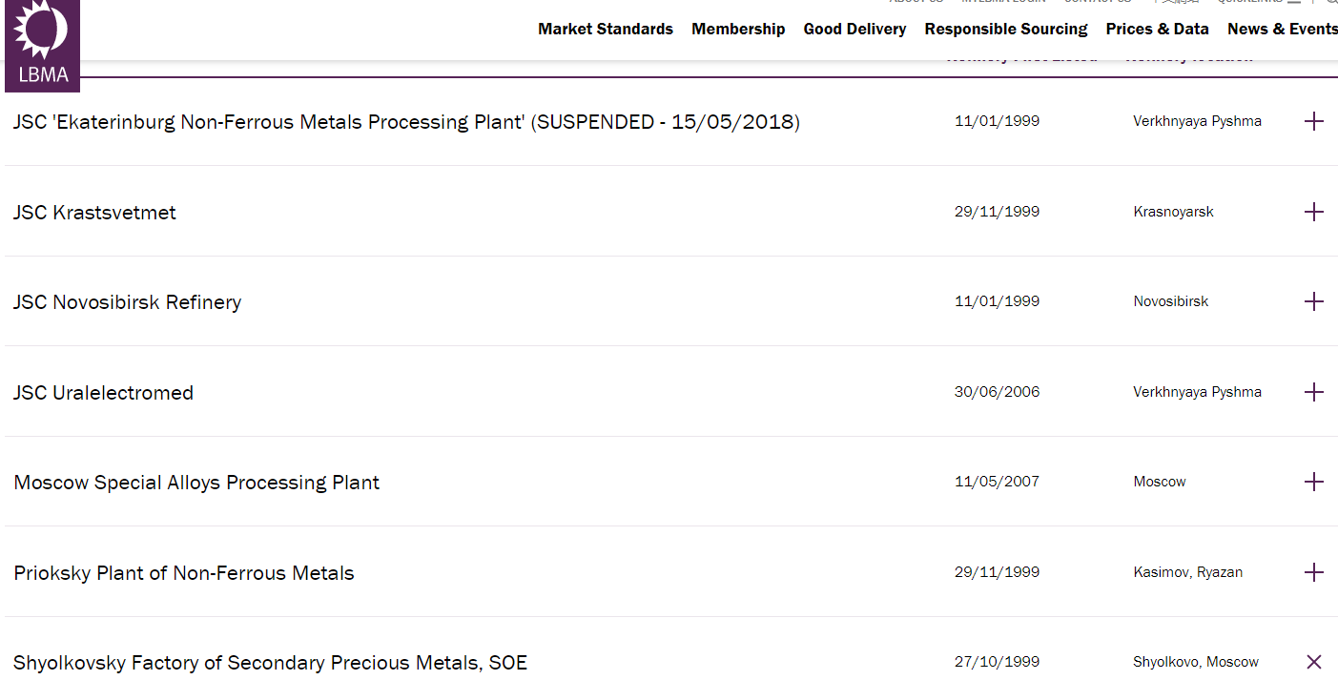
Task: Open the Market Standards menu
Action: click(x=605, y=29)
